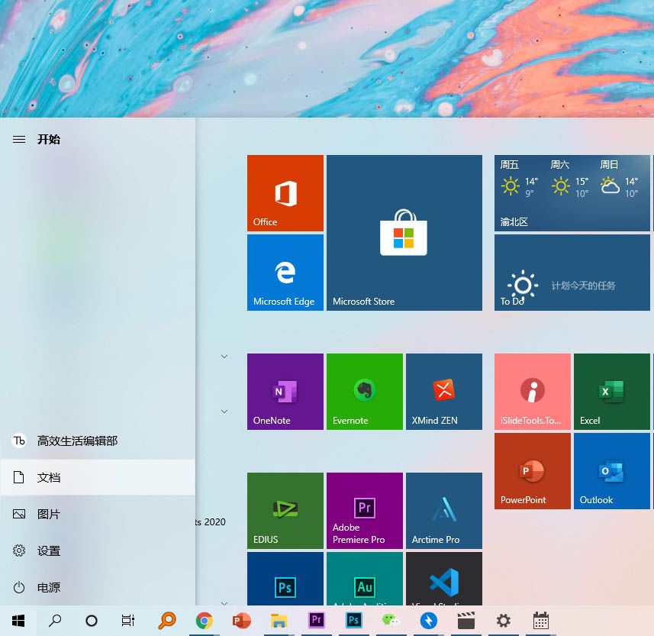654x636 pixels.
Task: Open the XMind ZEN tile
Action: click(x=444, y=392)
